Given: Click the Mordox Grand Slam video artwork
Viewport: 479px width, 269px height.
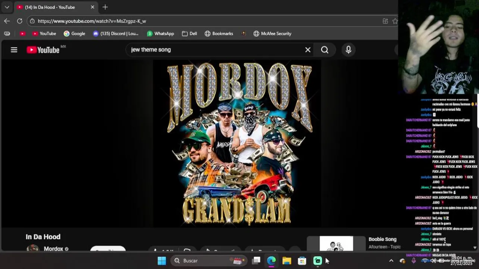Looking at the screenshot, I should (x=237, y=144).
